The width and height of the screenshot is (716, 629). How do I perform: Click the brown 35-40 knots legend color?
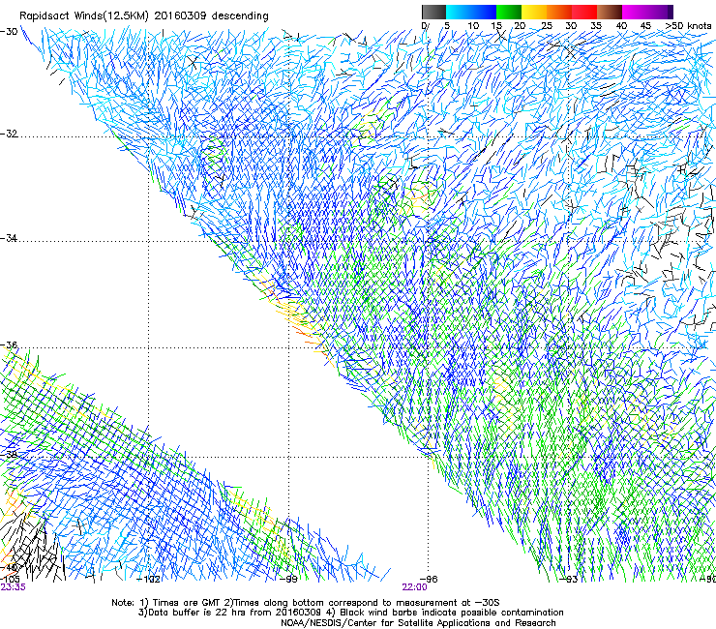[x=610, y=12]
